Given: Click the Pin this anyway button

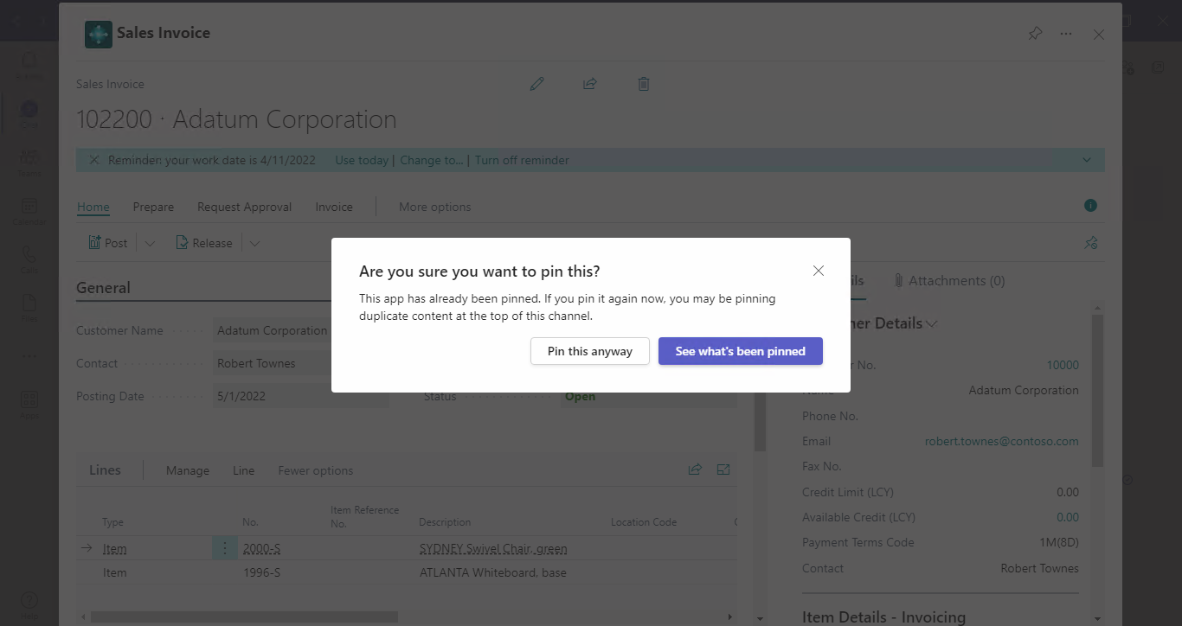Looking at the screenshot, I should click(589, 351).
